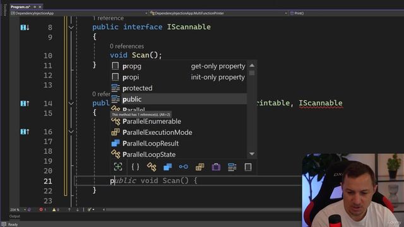Close the Program.cs tab
This screenshot has height=227, width=404.
(x=40, y=7)
